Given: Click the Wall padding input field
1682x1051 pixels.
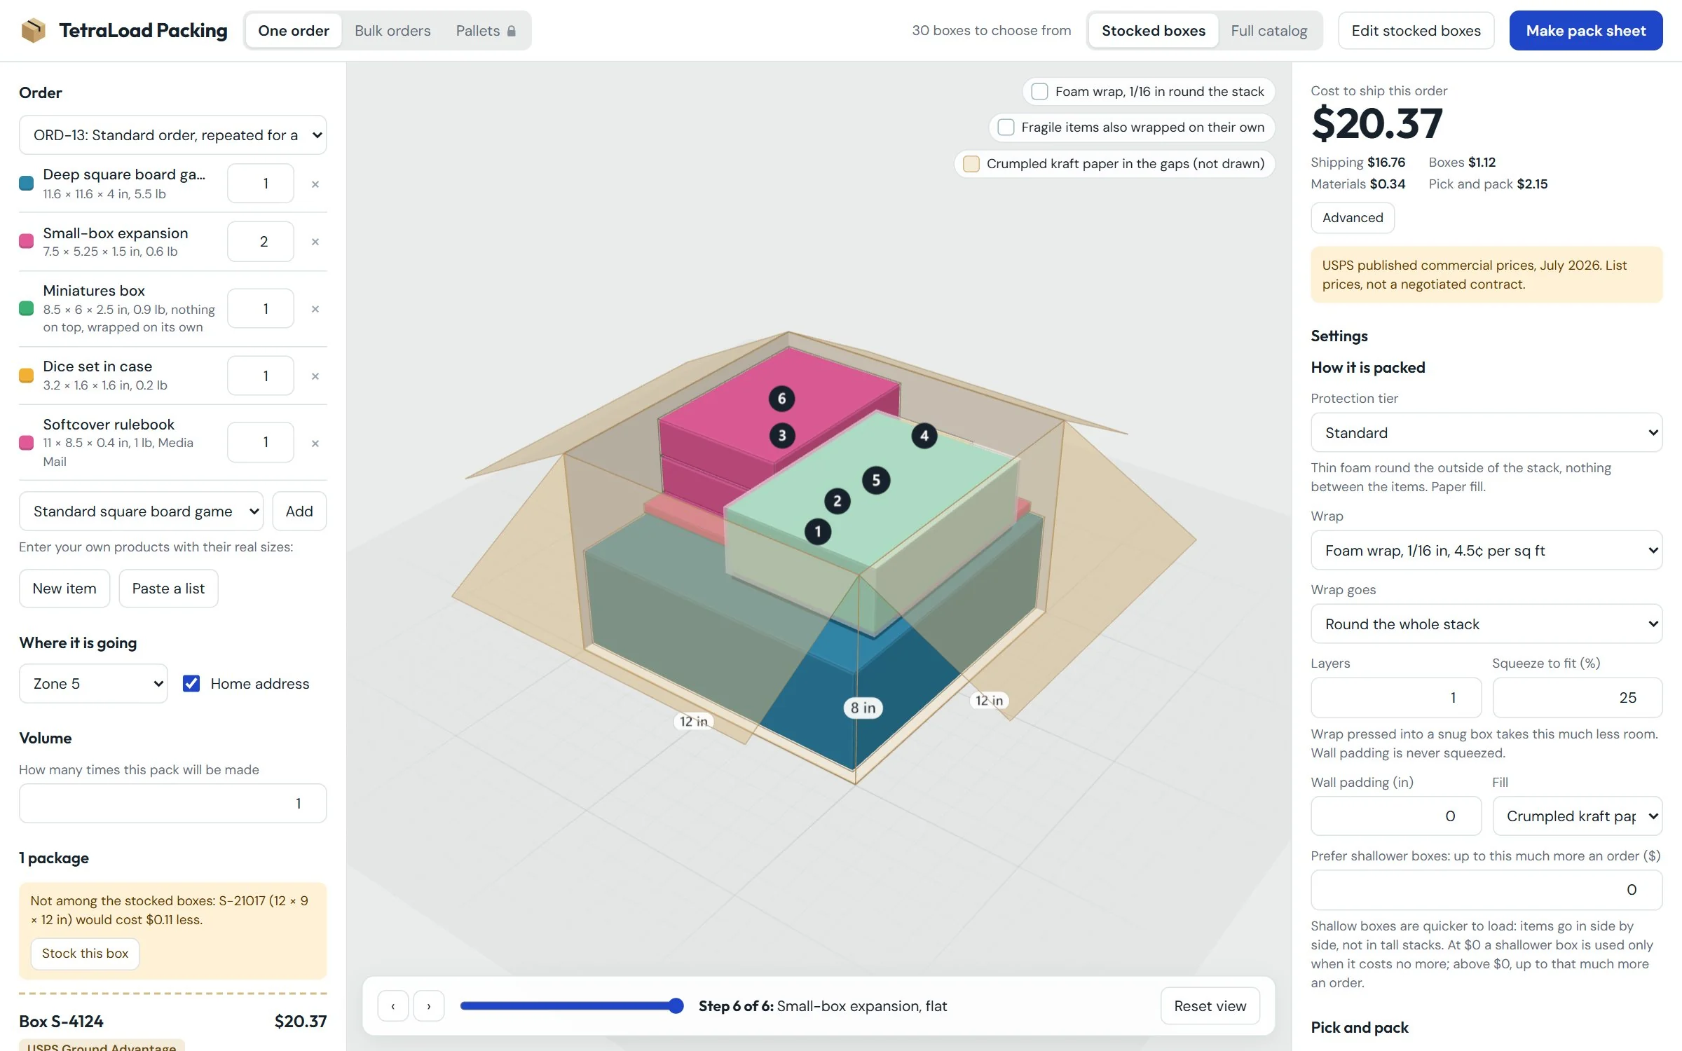Looking at the screenshot, I should coord(1396,816).
